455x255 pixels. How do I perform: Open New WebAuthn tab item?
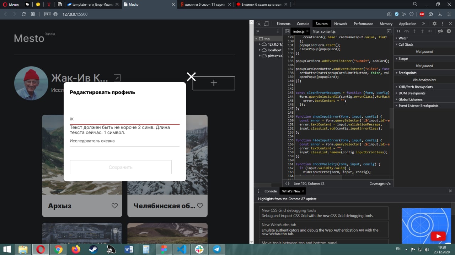(x=323, y=229)
